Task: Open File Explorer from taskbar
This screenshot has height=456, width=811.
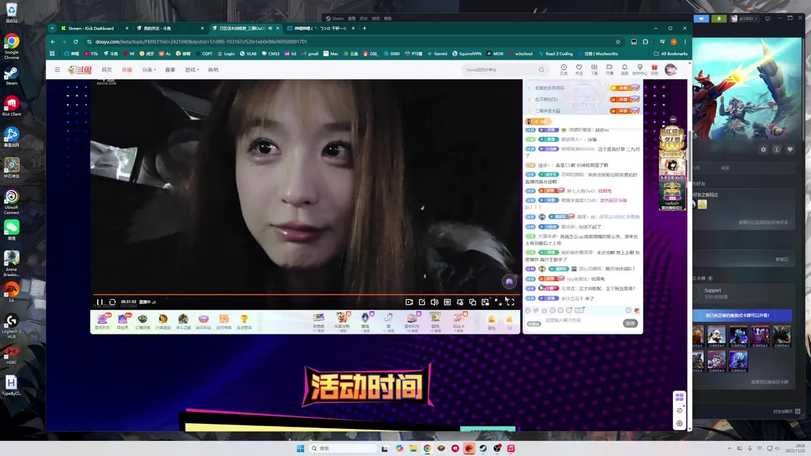Action: [x=413, y=448]
